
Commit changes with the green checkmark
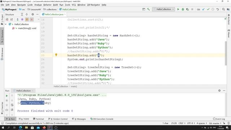(208, 9)
